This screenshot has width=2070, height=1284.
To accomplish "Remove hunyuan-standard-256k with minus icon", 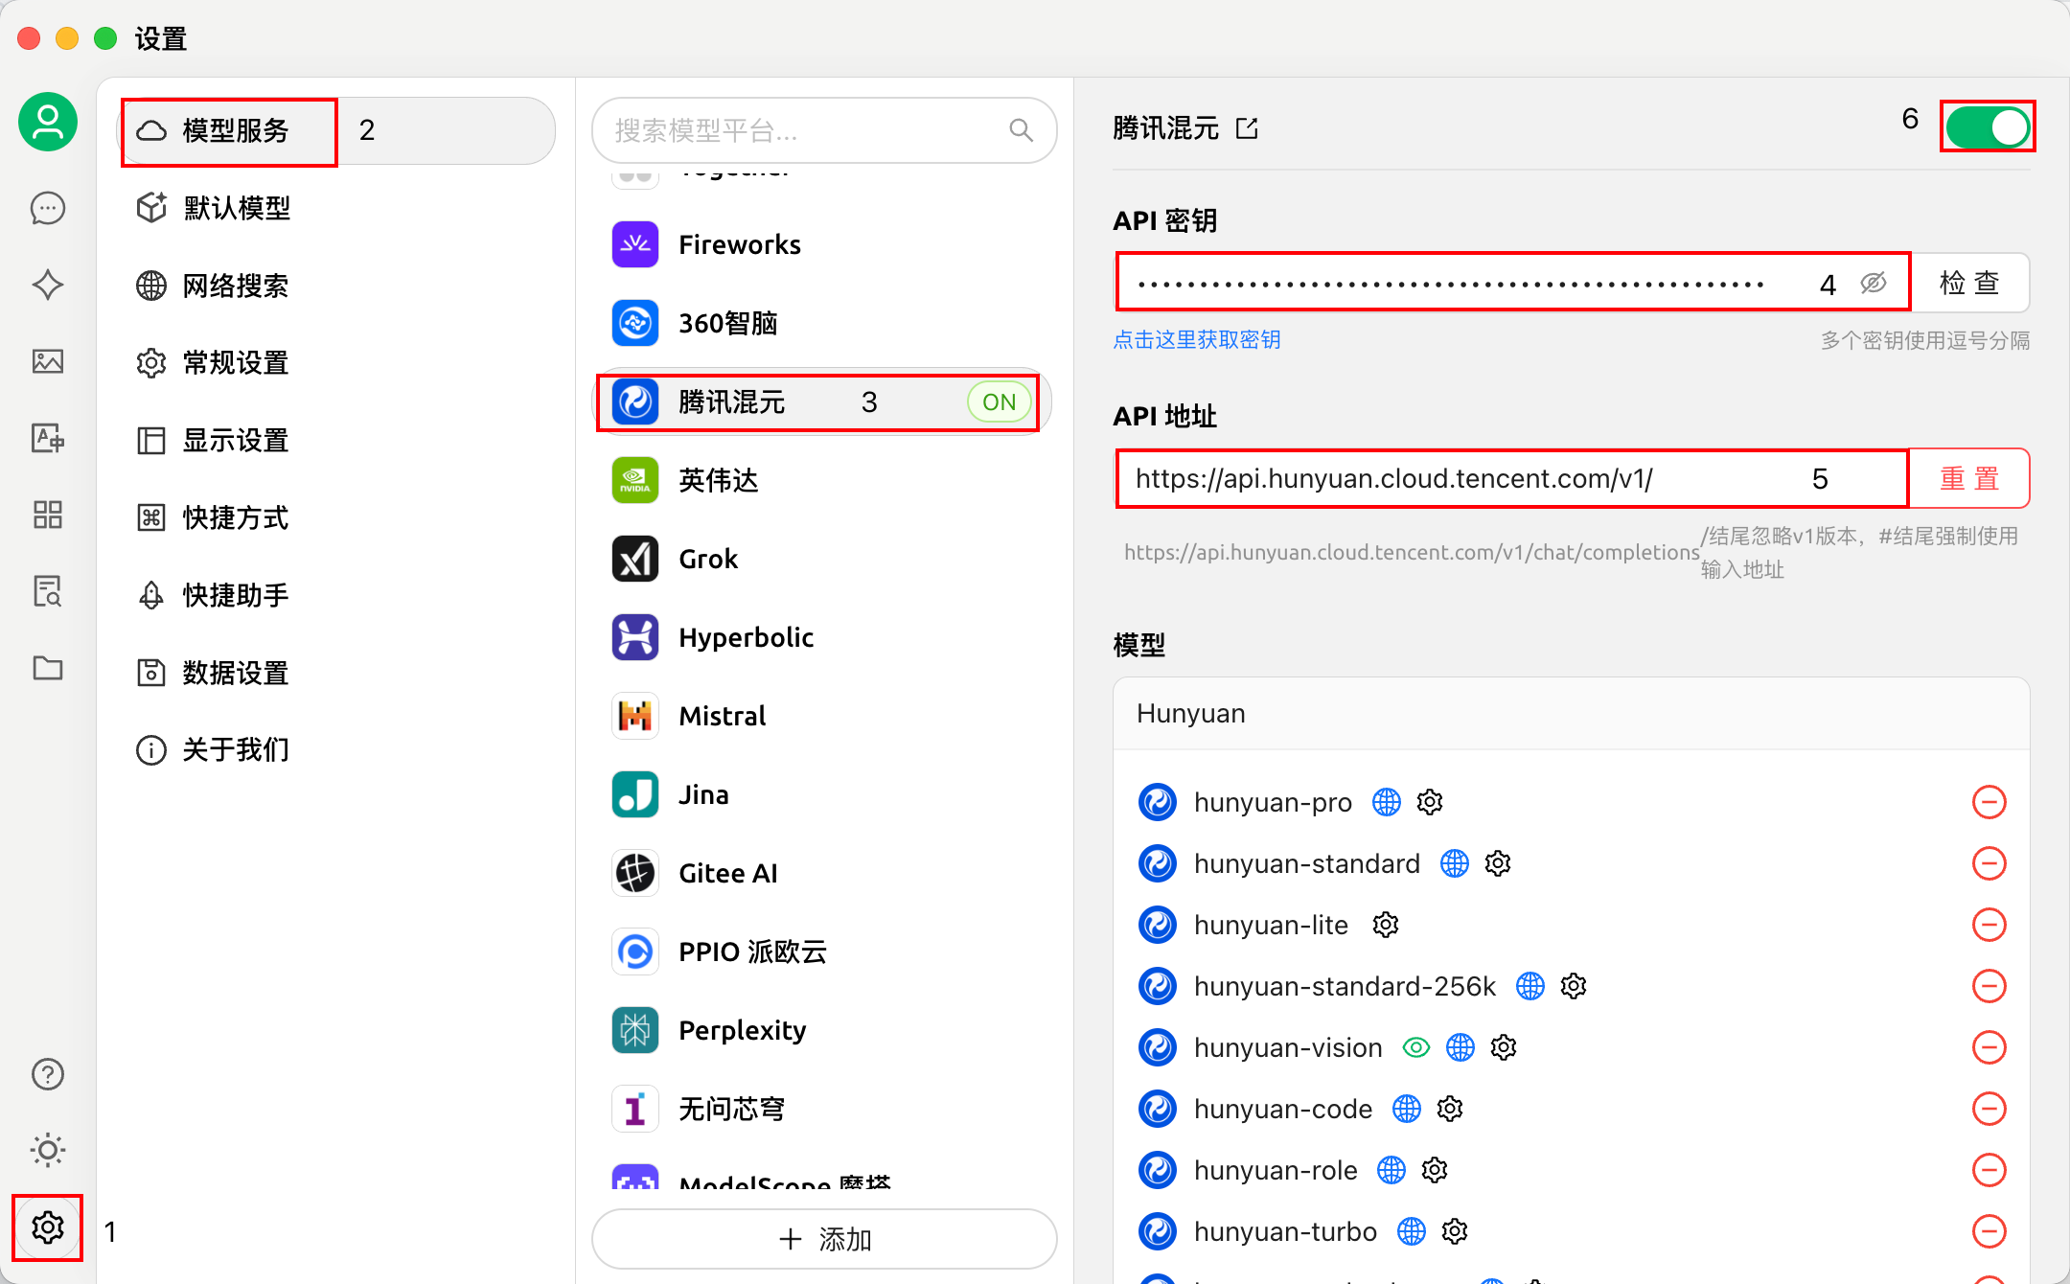I will pos(1989,986).
